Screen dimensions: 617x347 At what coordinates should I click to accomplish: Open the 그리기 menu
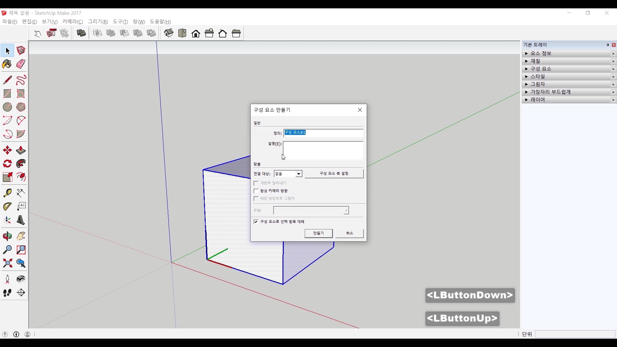pyautogui.click(x=98, y=22)
